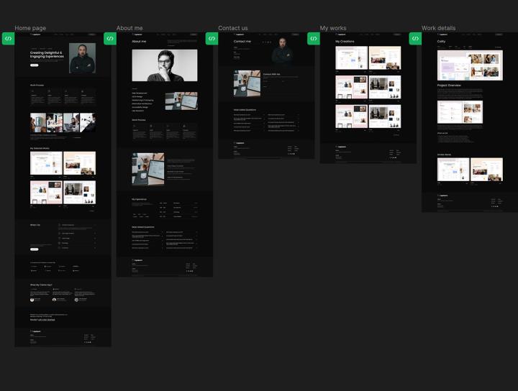This screenshot has height=391, width=518.
Task: Click the green code icon beside Work details
Action: click(x=415, y=39)
